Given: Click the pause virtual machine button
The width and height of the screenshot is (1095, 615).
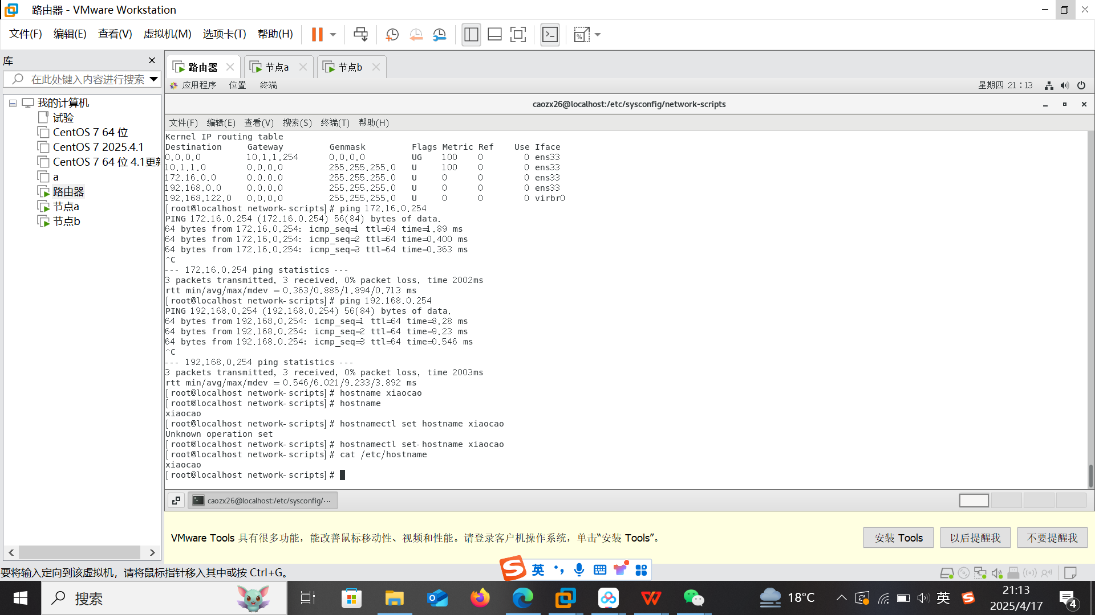Looking at the screenshot, I should point(317,35).
